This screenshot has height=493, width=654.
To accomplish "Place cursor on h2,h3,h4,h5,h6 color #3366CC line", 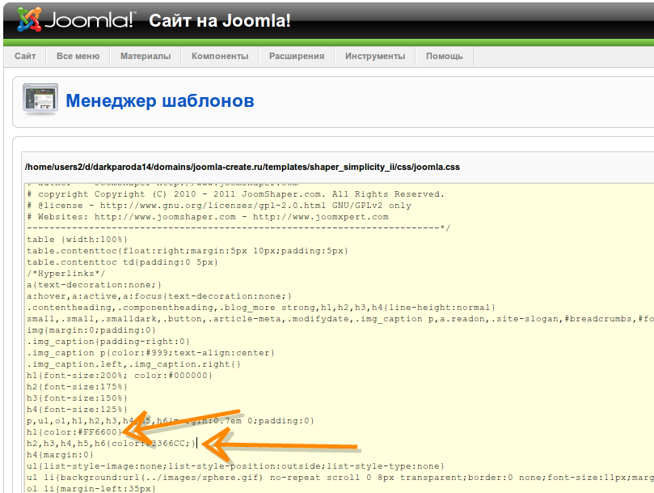I will pyautogui.click(x=111, y=444).
